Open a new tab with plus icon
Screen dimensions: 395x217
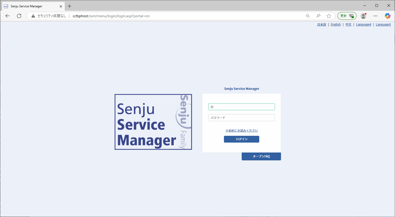coord(69,6)
